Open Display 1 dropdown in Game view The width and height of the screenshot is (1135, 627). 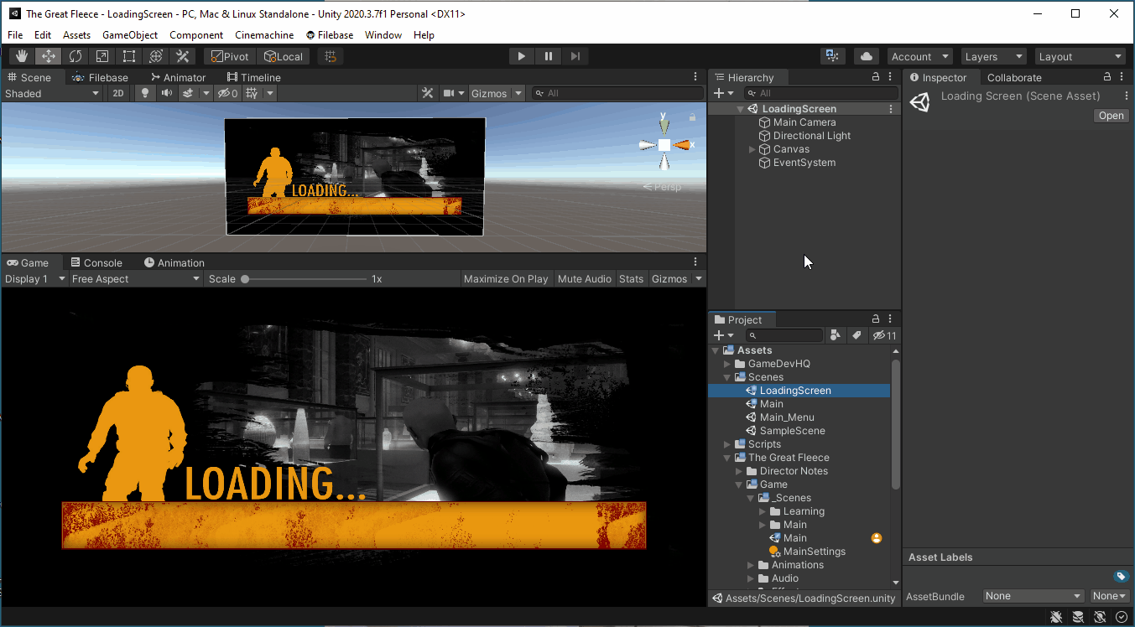click(34, 278)
